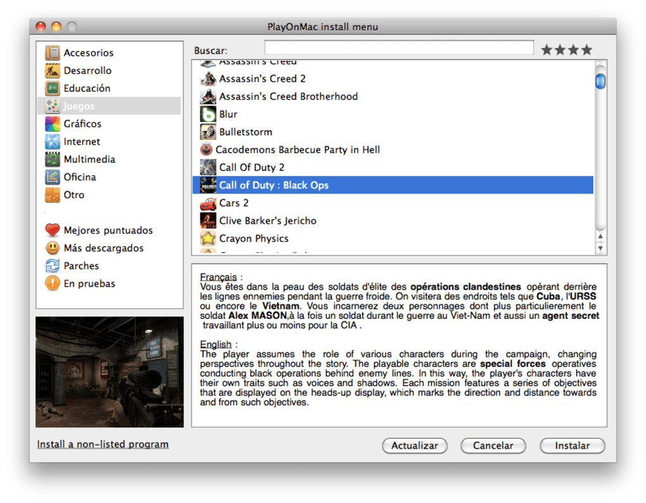Select the Blur list entry
The image size is (646, 503).
[393, 114]
